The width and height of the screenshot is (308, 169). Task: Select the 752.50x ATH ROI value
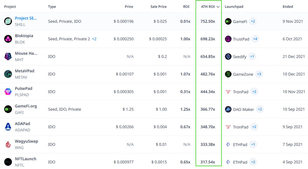[x=208, y=22]
